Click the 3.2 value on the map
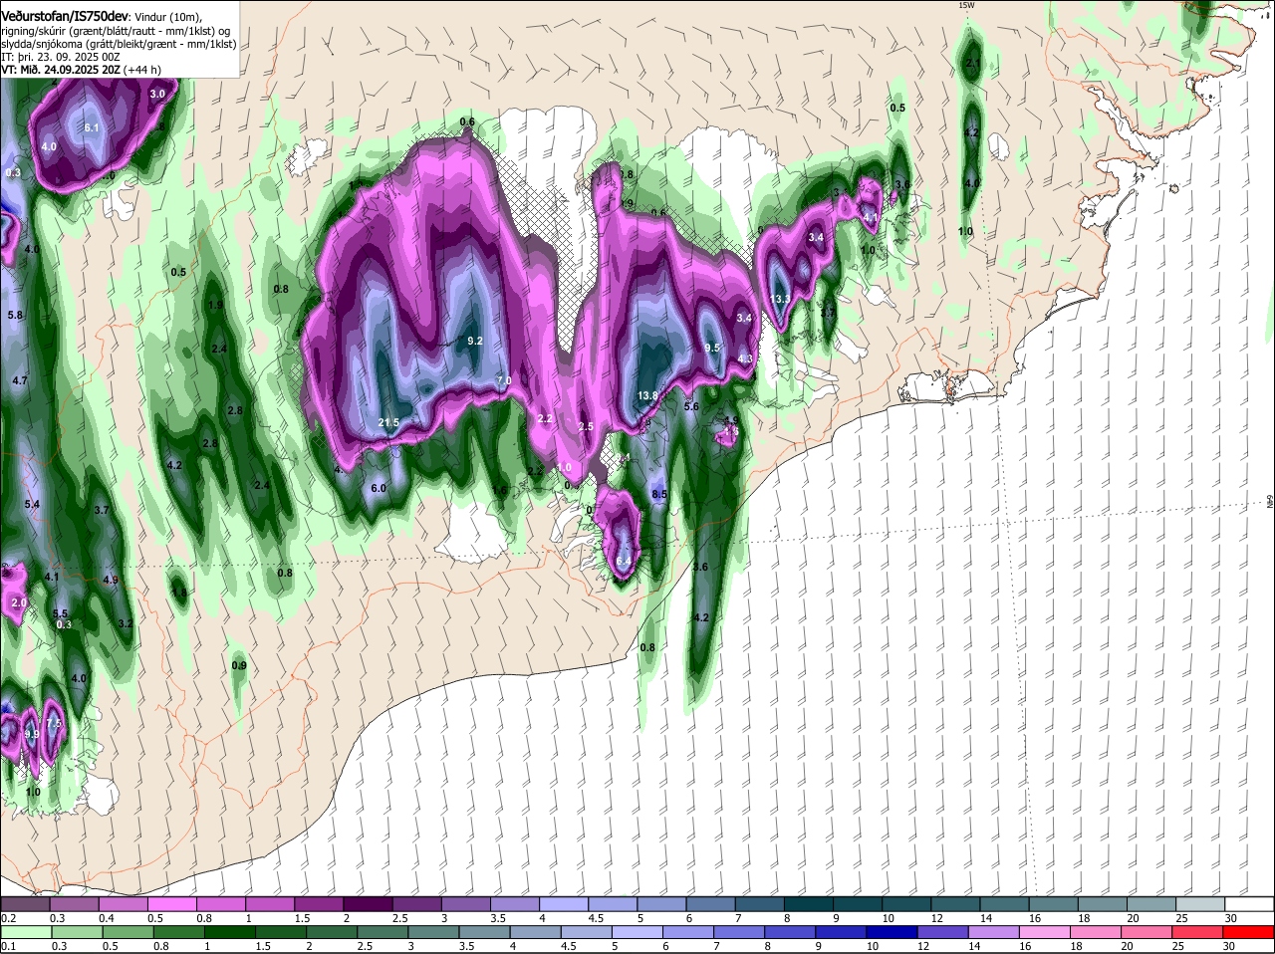Viewport: 1275px width, 954px height. (x=126, y=624)
